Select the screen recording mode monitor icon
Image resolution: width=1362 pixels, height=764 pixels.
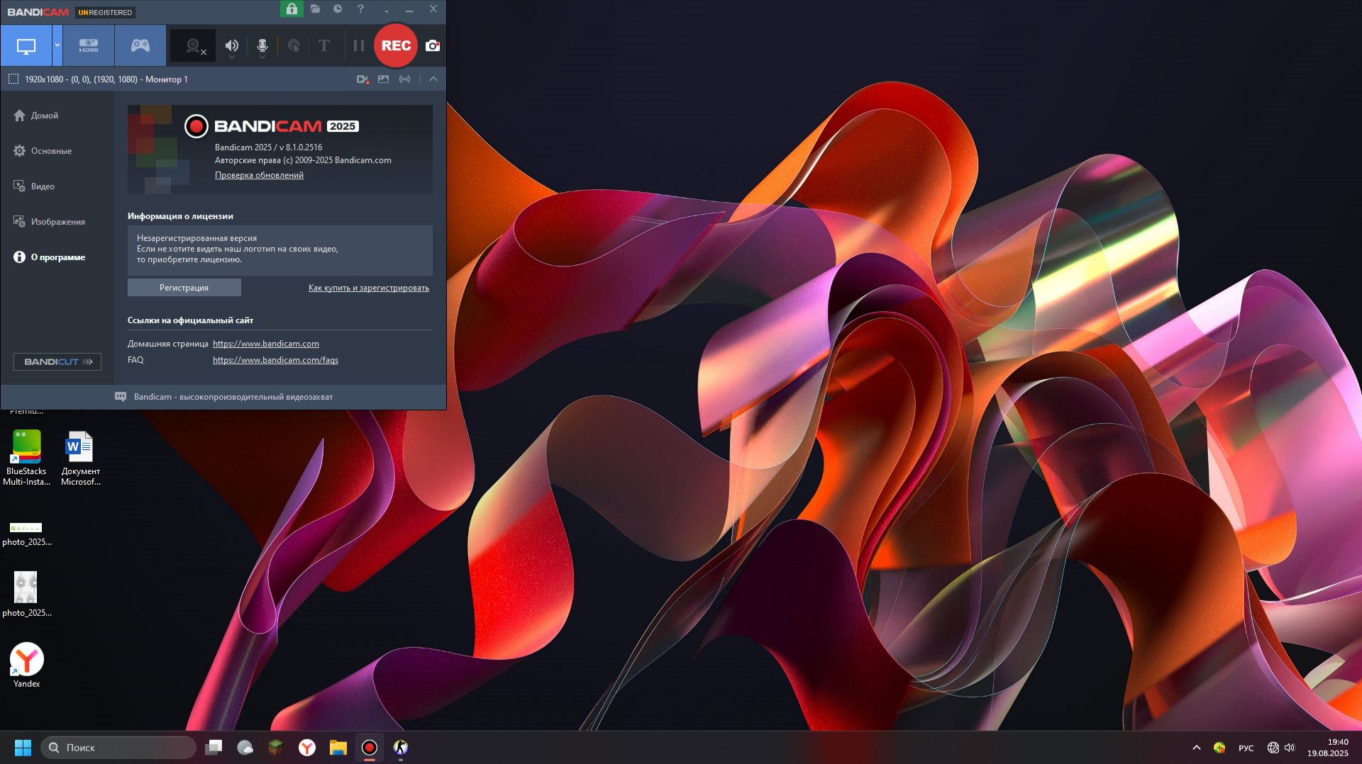coord(26,46)
